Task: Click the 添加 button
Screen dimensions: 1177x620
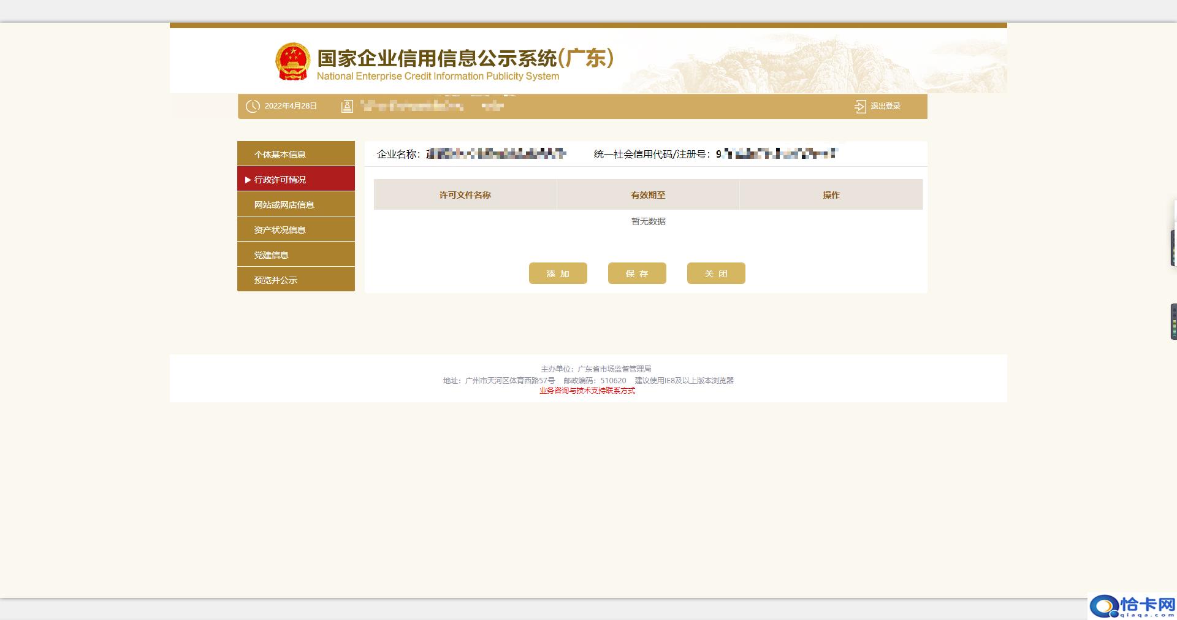Action: coord(557,273)
